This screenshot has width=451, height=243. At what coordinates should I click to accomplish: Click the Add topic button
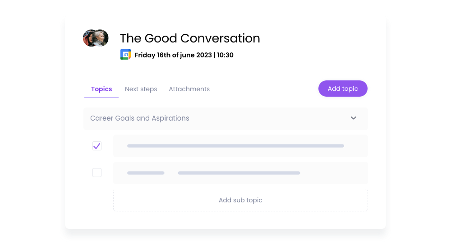343,89
